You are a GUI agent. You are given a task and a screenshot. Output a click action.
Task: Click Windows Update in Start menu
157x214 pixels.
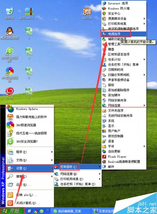30,109
